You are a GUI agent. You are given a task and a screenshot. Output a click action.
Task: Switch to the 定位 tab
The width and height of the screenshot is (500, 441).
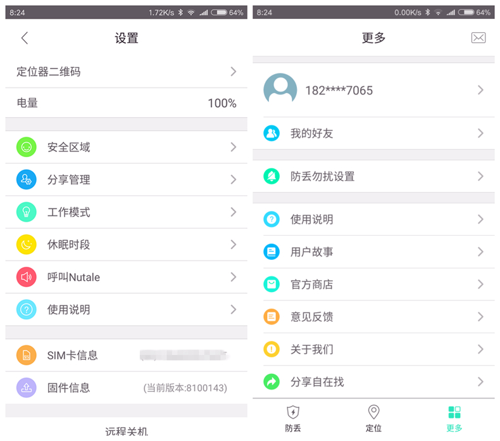point(373,419)
